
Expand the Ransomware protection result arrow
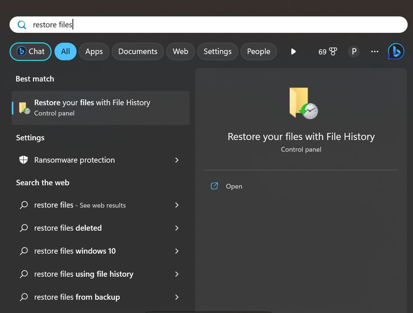point(177,160)
